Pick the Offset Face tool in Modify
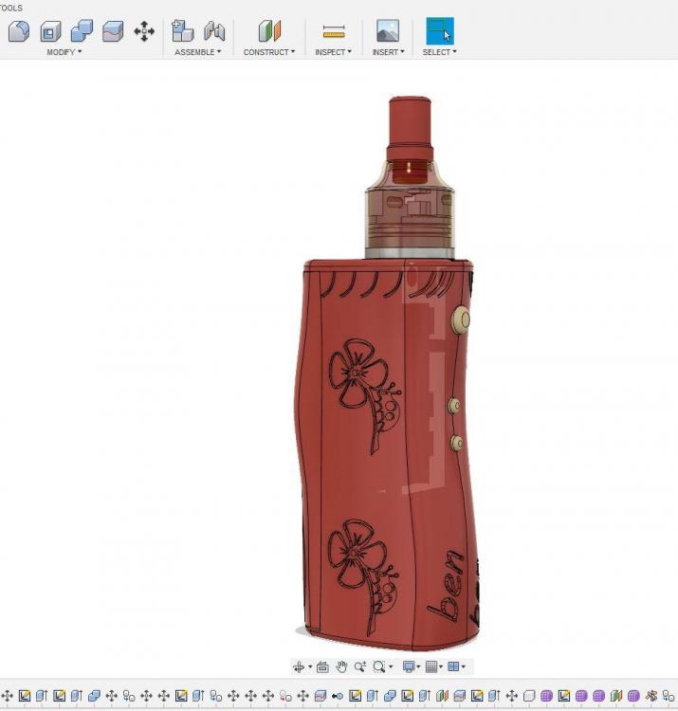Image resolution: width=678 pixels, height=711 pixels. [x=113, y=31]
